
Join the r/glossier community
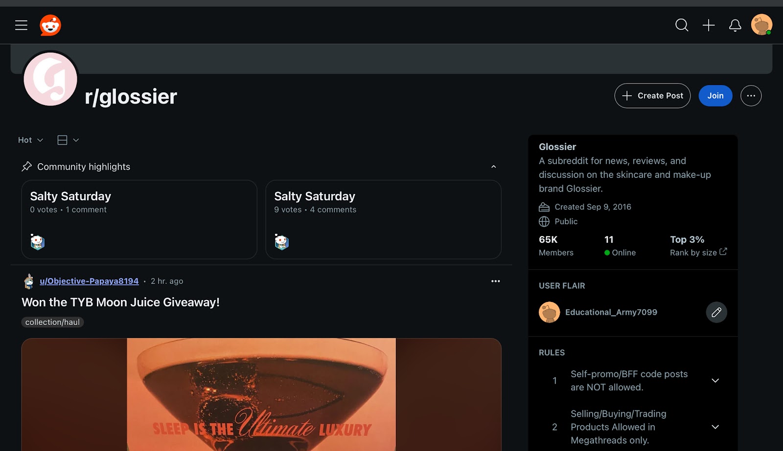click(715, 96)
